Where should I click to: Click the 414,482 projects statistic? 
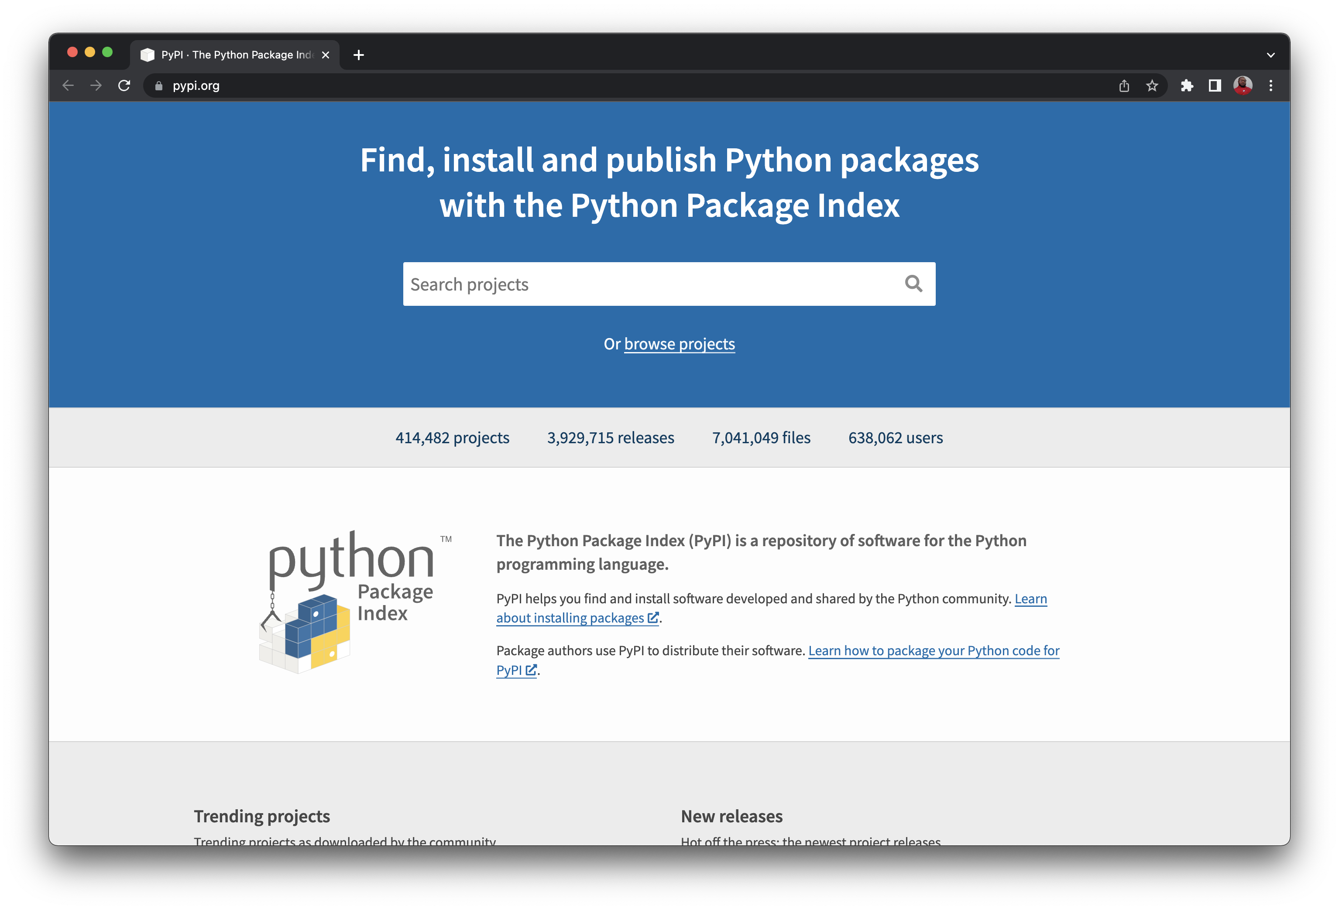[452, 438]
